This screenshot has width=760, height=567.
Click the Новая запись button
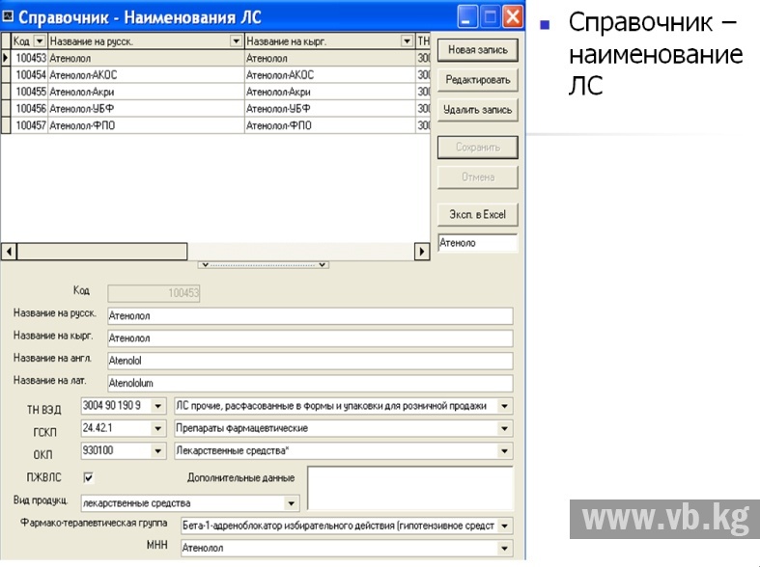click(x=477, y=50)
